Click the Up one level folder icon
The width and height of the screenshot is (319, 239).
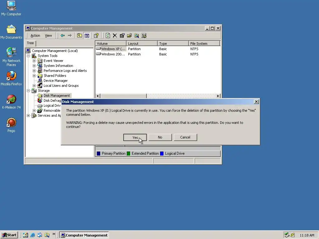tap(79, 35)
